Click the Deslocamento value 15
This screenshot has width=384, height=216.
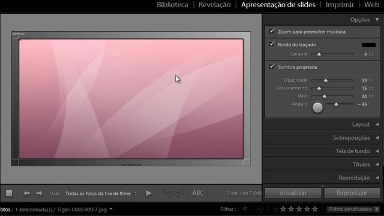(x=364, y=88)
